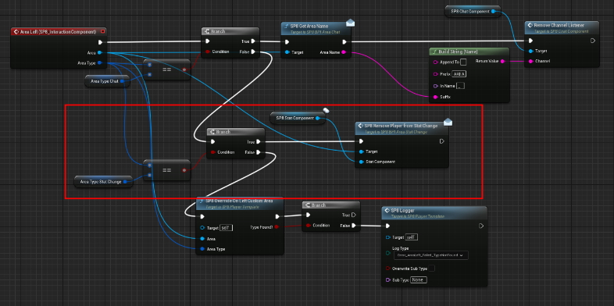Click the Type Found? output pin
The width and height of the screenshot is (614, 306).
[x=277, y=227]
